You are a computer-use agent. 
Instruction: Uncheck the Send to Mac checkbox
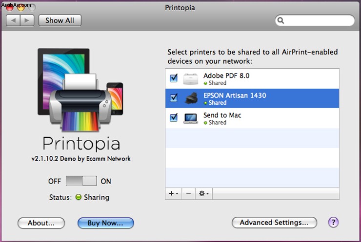pos(174,118)
